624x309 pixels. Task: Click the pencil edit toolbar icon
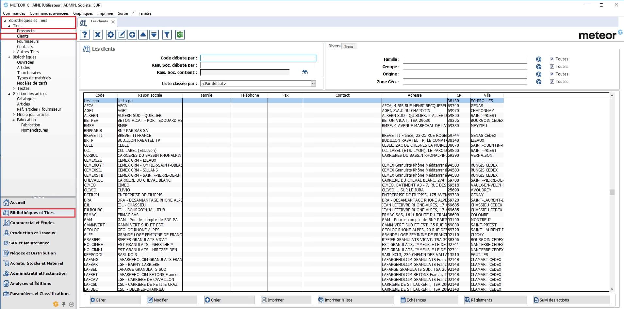pyautogui.click(x=122, y=35)
